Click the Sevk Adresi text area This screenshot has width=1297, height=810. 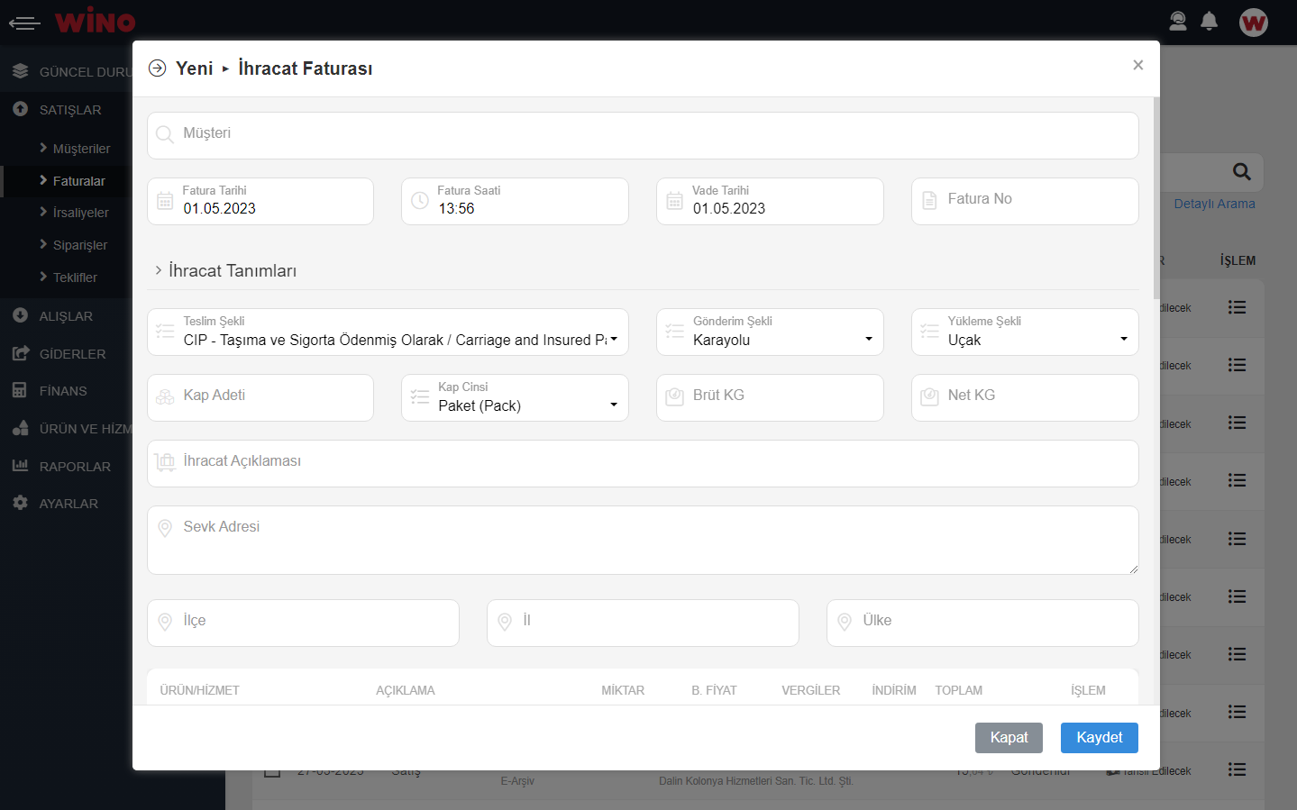[643, 540]
